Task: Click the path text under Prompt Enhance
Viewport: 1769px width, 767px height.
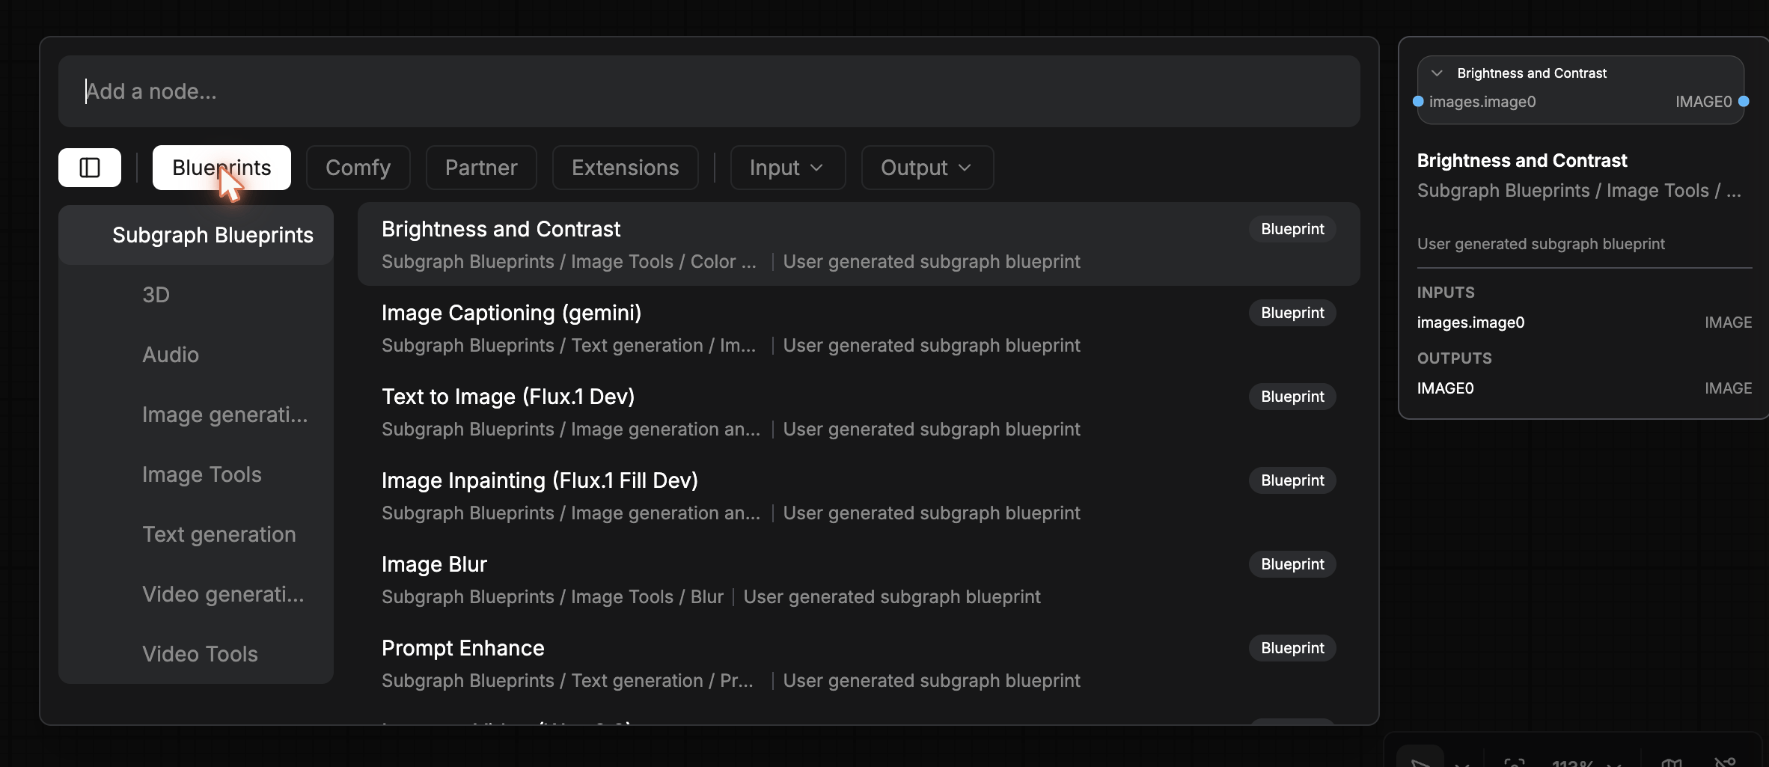Action: pyautogui.click(x=567, y=681)
